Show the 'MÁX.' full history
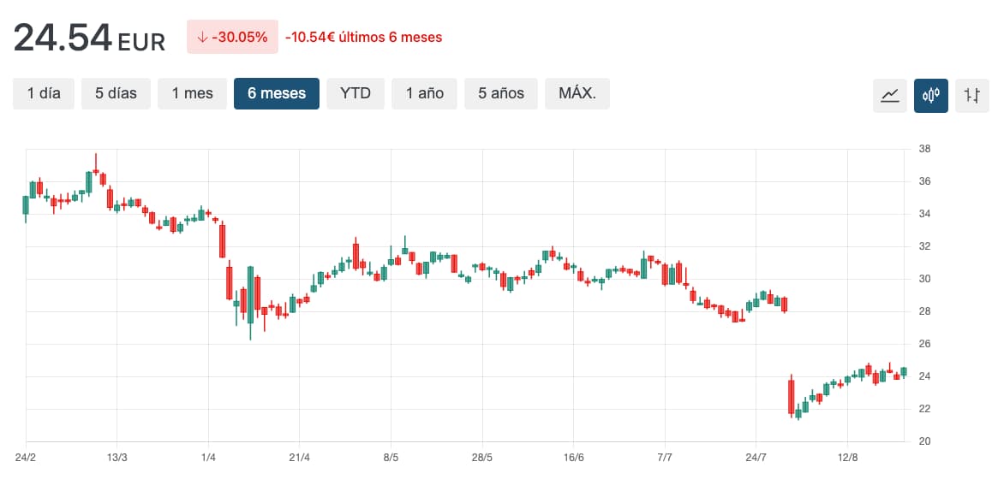Image resolution: width=998 pixels, height=479 pixels. point(577,93)
